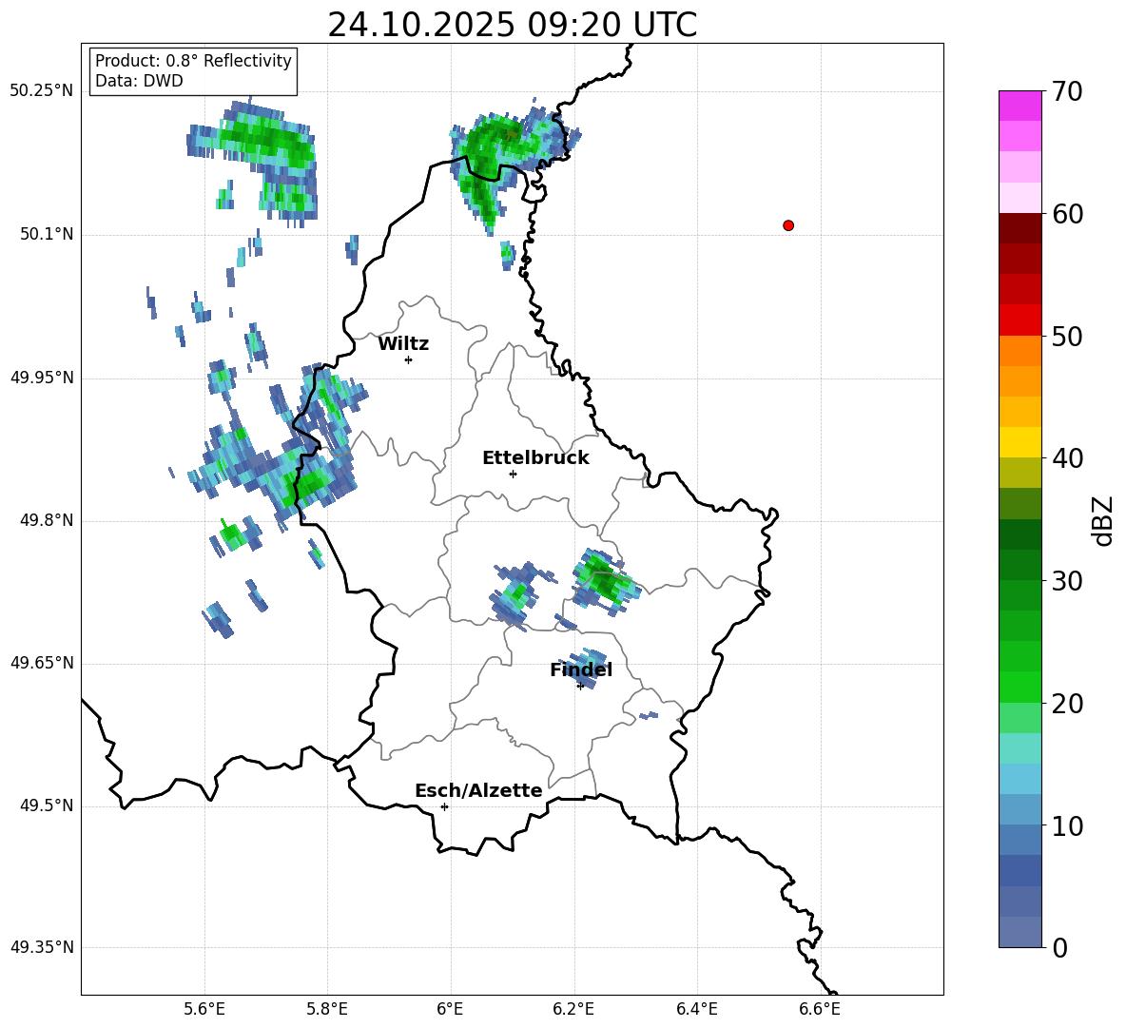Click the 30 tick label on the colorbar
The width and height of the screenshot is (1126, 1028).
click(1067, 581)
